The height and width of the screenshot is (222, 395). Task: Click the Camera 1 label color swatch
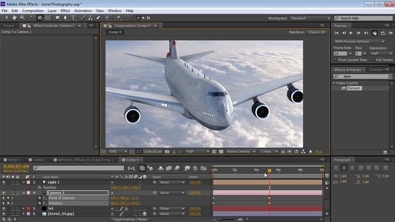click(28, 193)
